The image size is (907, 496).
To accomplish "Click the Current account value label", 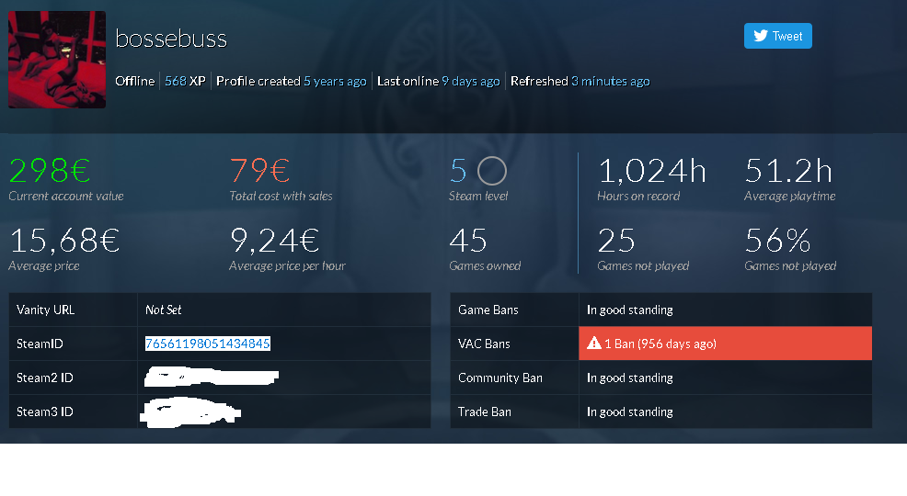I will point(66,197).
